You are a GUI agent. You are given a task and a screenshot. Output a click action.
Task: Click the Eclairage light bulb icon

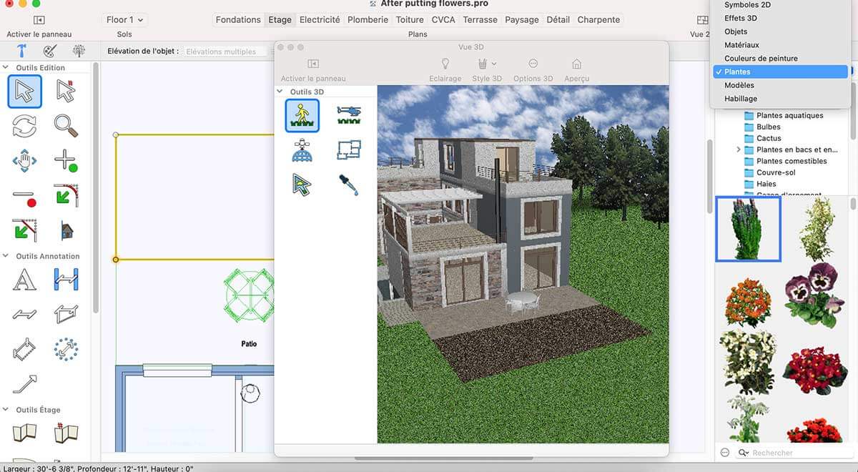[445, 65]
